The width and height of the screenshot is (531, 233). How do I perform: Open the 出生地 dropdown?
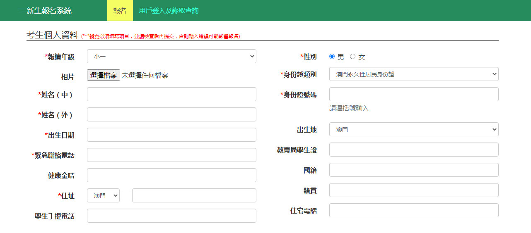coord(413,130)
